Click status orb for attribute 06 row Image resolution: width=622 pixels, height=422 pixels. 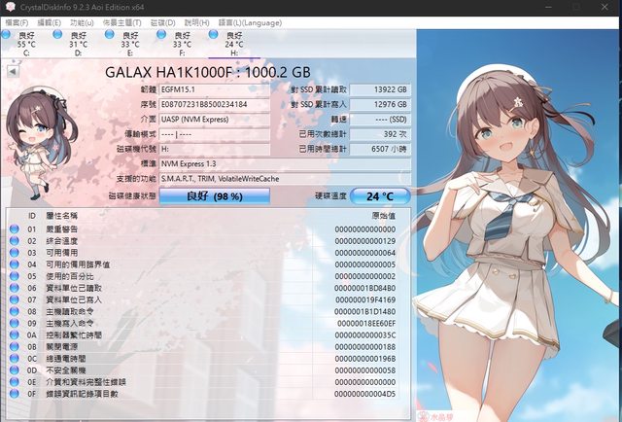(15, 288)
